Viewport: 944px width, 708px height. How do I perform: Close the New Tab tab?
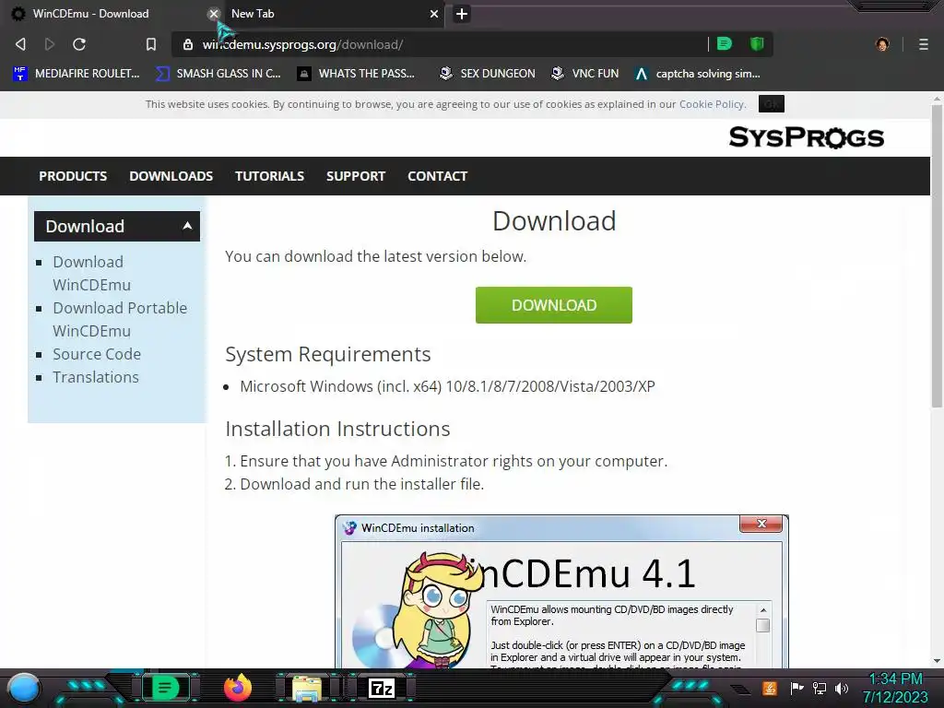click(x=433, y=14)
